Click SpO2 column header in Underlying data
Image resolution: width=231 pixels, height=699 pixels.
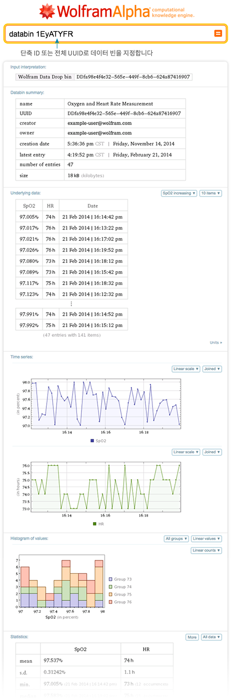coord(29,206)
